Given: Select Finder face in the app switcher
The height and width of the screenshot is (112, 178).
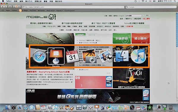Looking at the screenshot, I should point(122,56).
